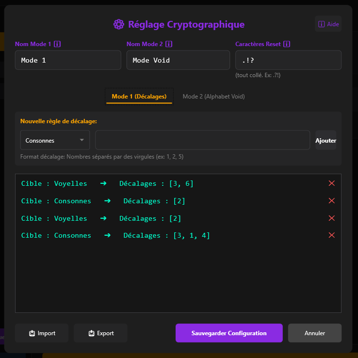358x358 pixels.
Task: Focus the Nom Mode 1 text field
Action: pyautogui.click(x=68, y=60)
